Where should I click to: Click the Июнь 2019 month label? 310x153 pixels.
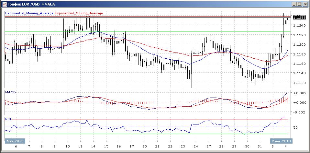click(281, 141)
